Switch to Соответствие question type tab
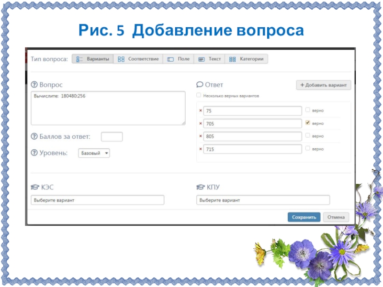 [x=138, y=59]
